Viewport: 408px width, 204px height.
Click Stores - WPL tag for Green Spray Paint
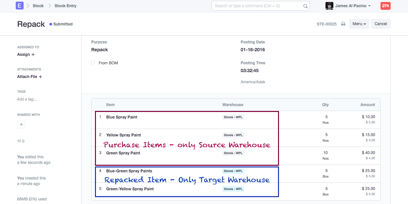233,153
